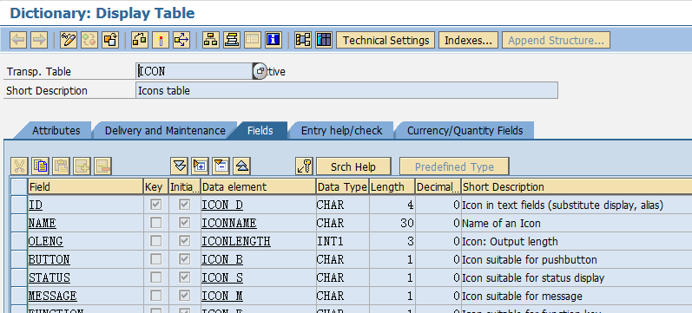Click the select-all corner of the fields table
Screen dimensions: 692x313
pos(19,186)
